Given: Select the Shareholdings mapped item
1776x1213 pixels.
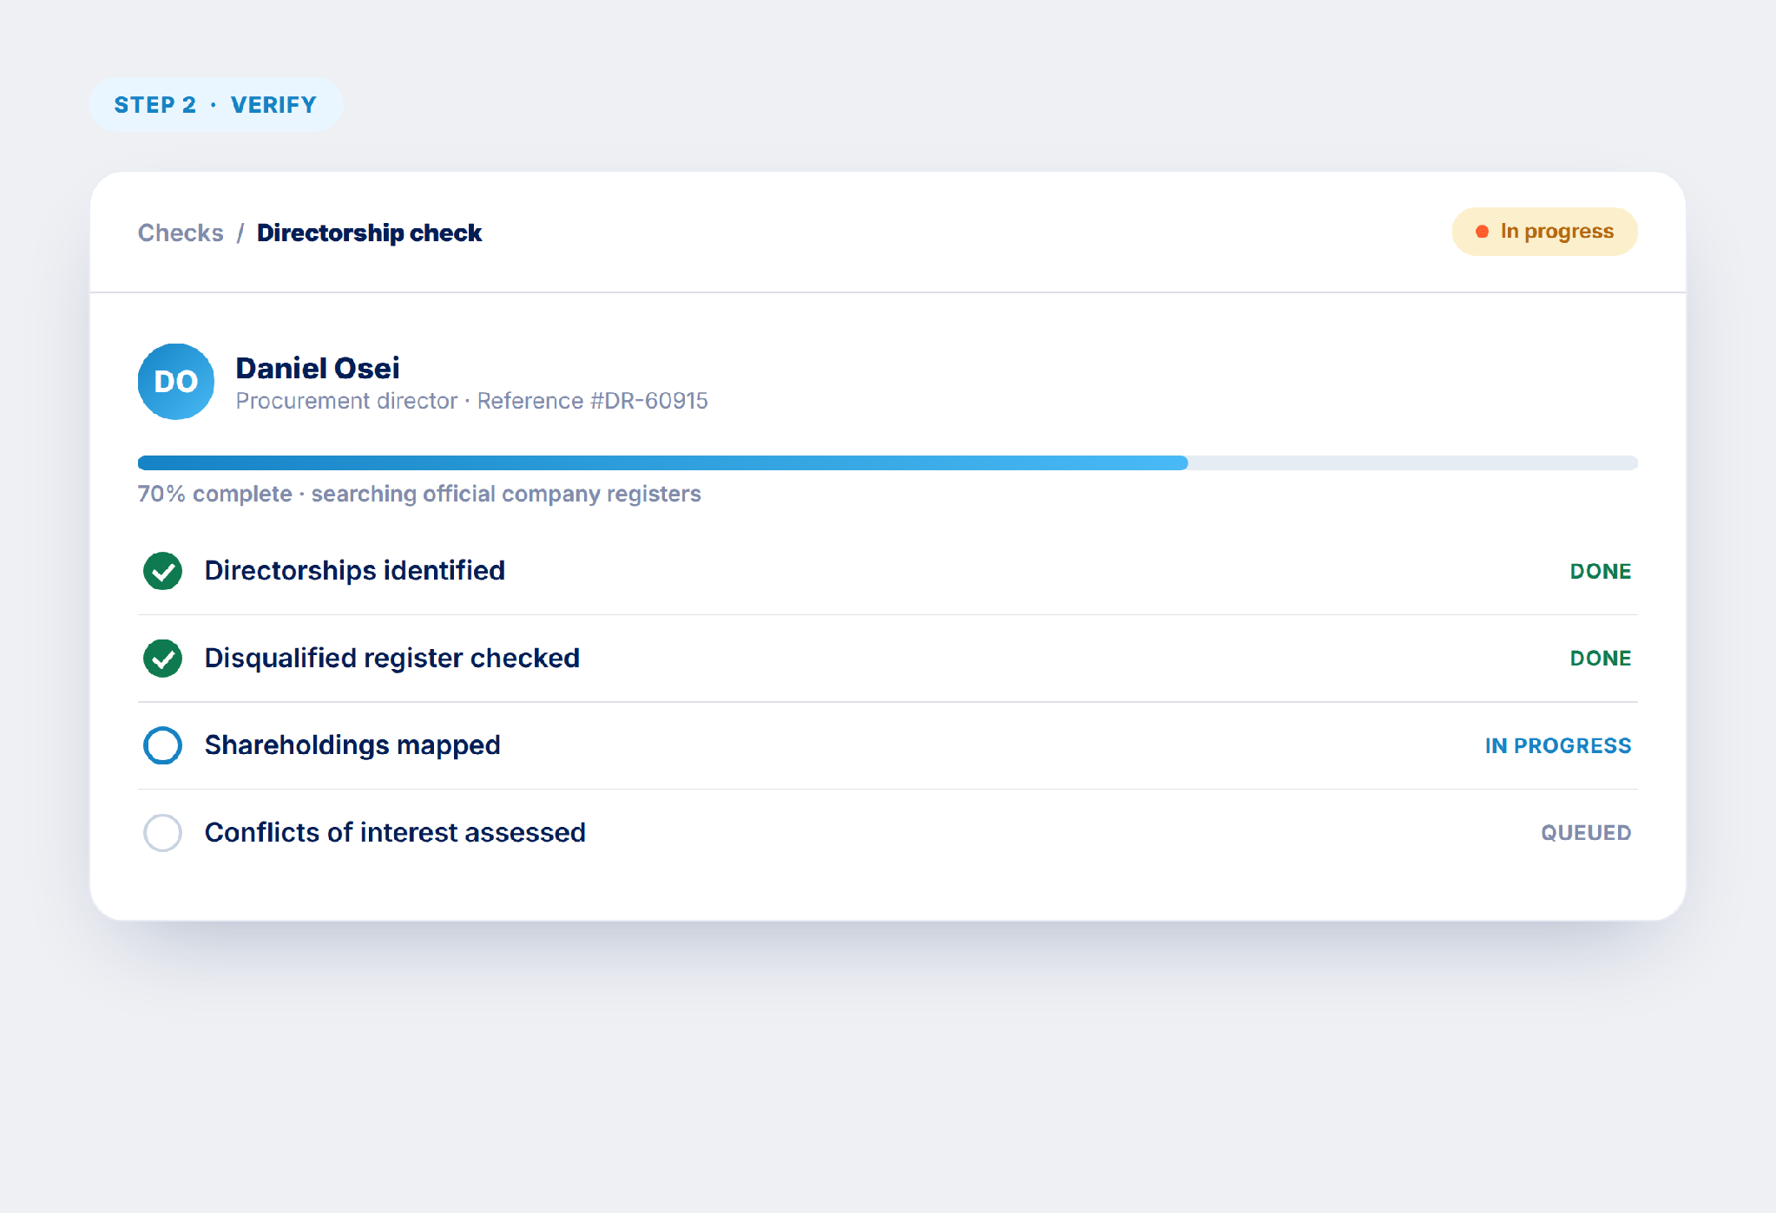Looking at the screenshot, I should (x=887, y=745).
